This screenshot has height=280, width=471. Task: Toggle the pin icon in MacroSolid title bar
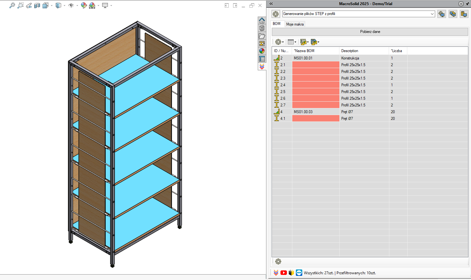[x=467, y=4]
